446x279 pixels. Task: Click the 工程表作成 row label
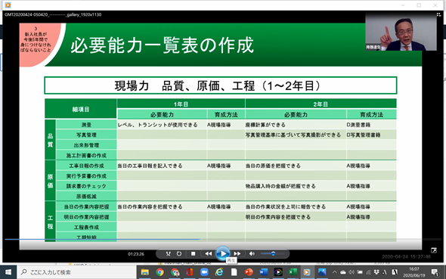coord(86,228)
